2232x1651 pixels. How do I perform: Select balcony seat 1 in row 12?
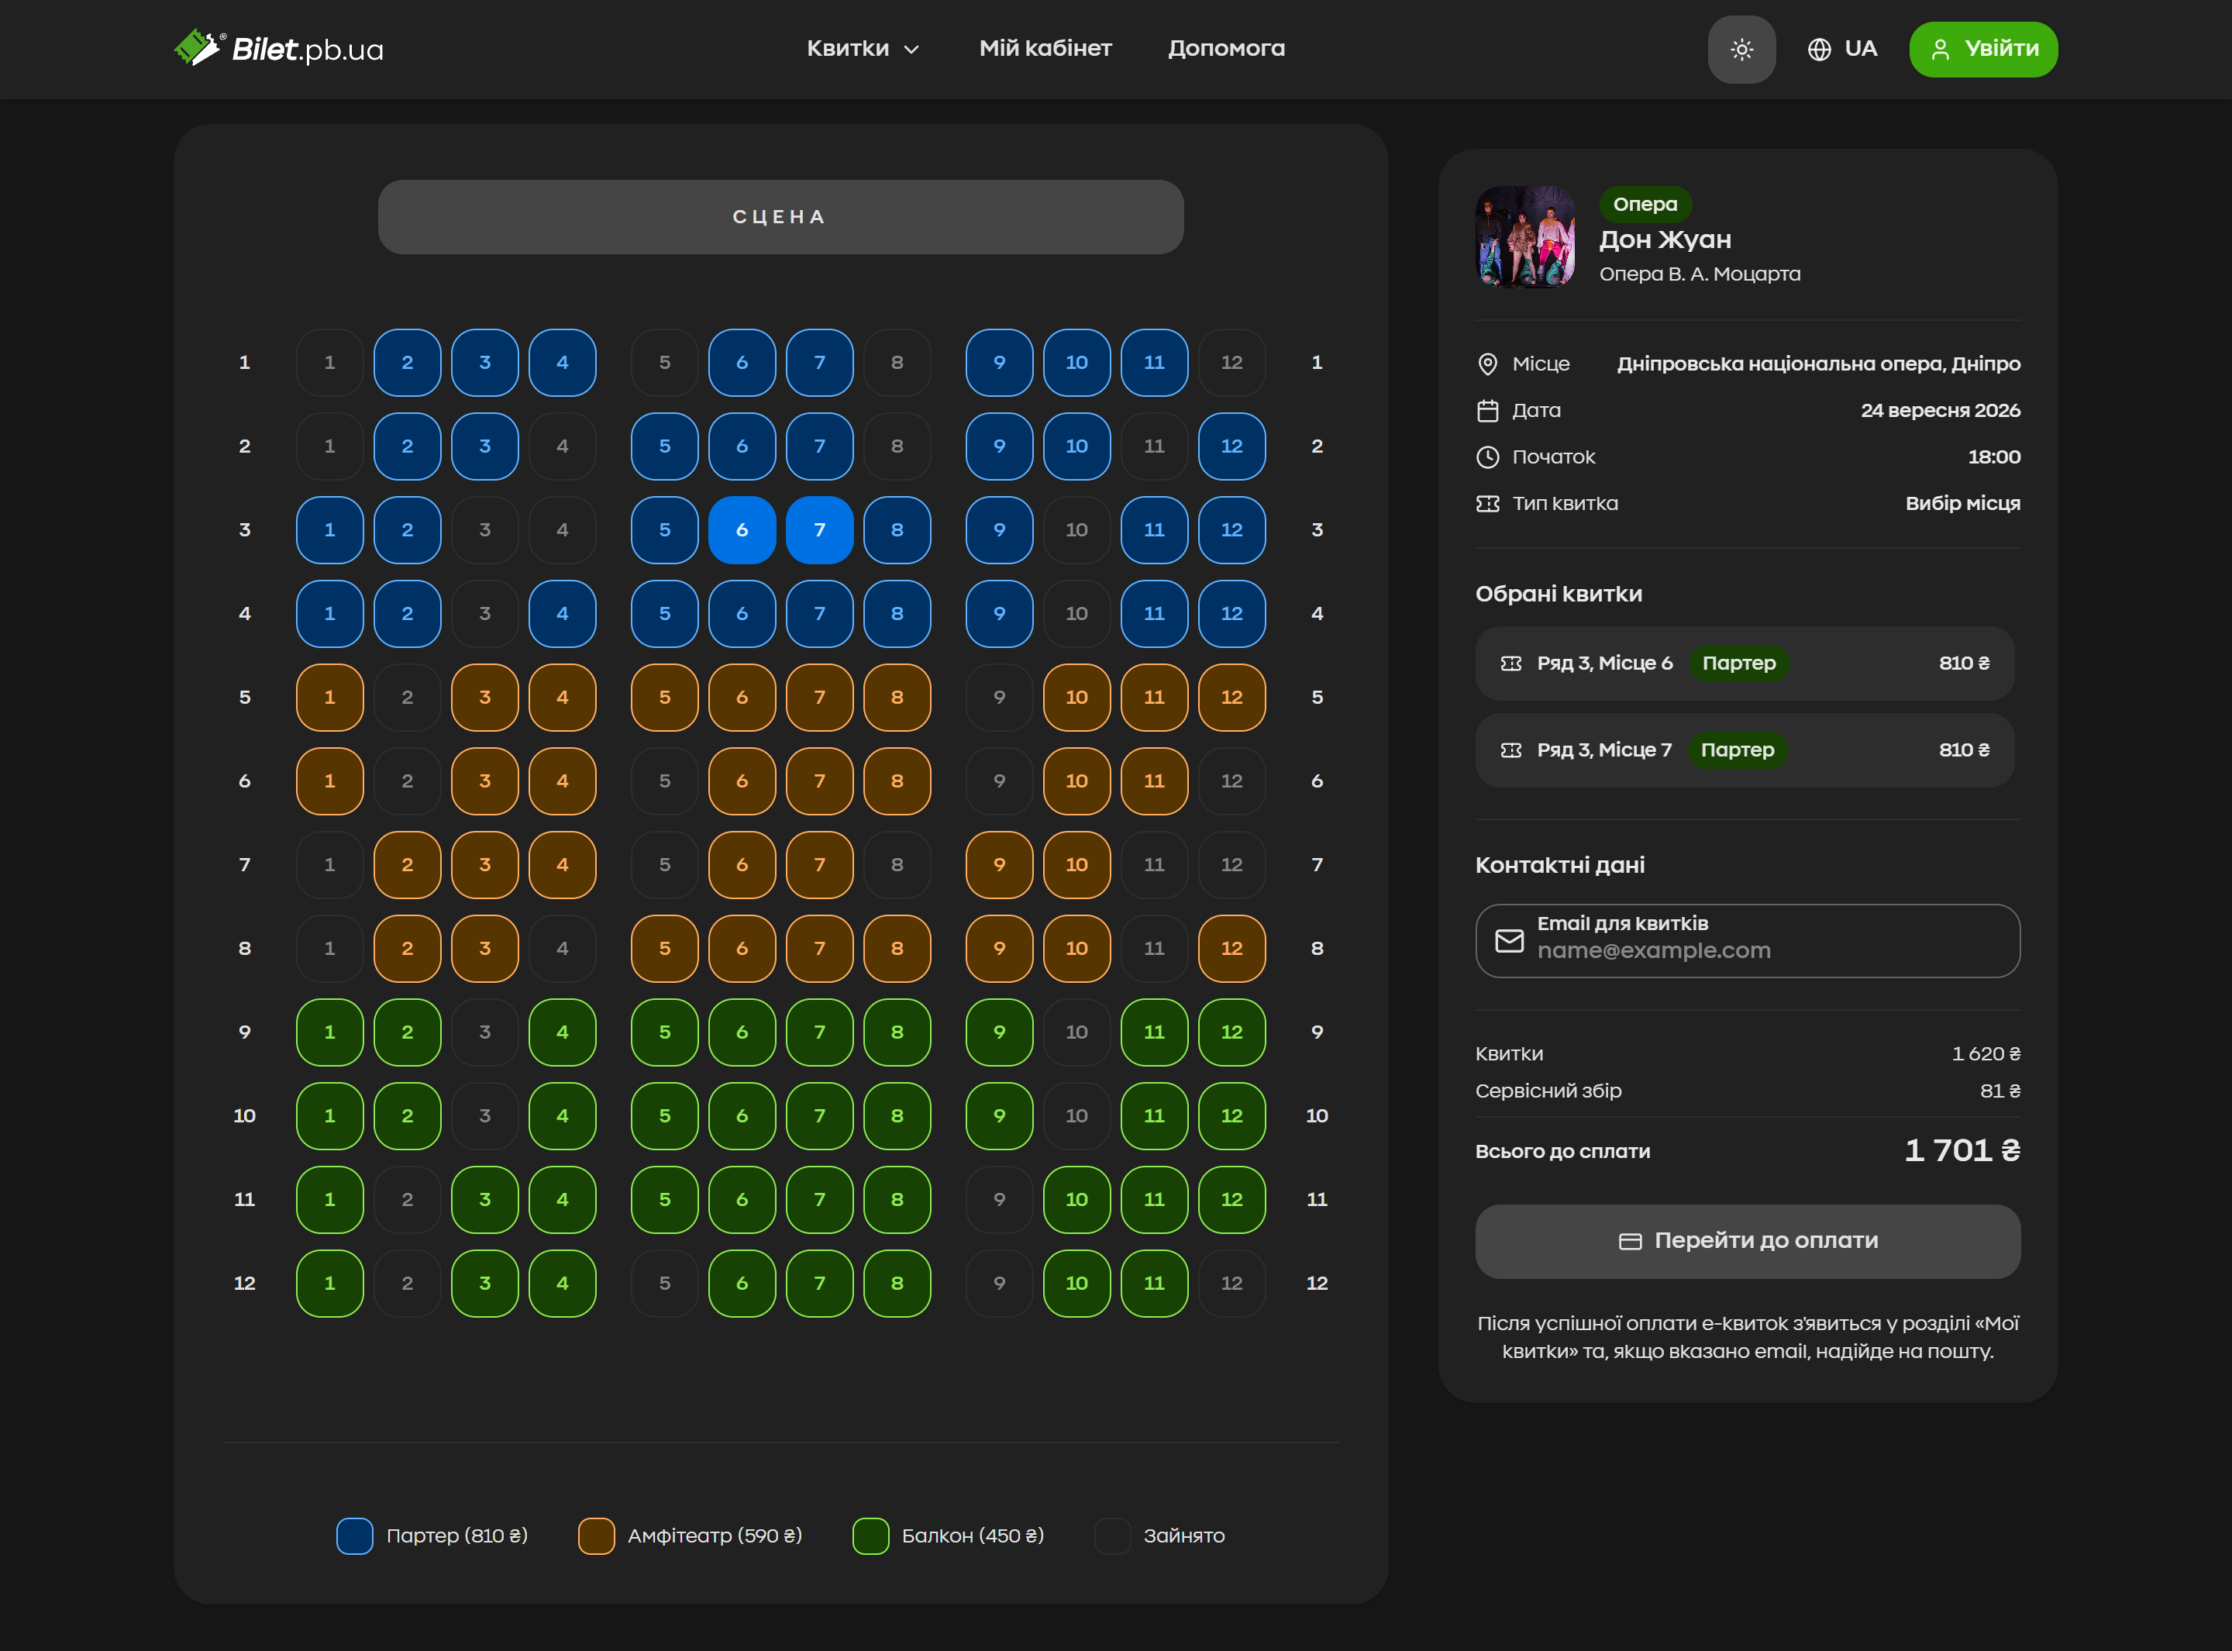pos(329,1284)
